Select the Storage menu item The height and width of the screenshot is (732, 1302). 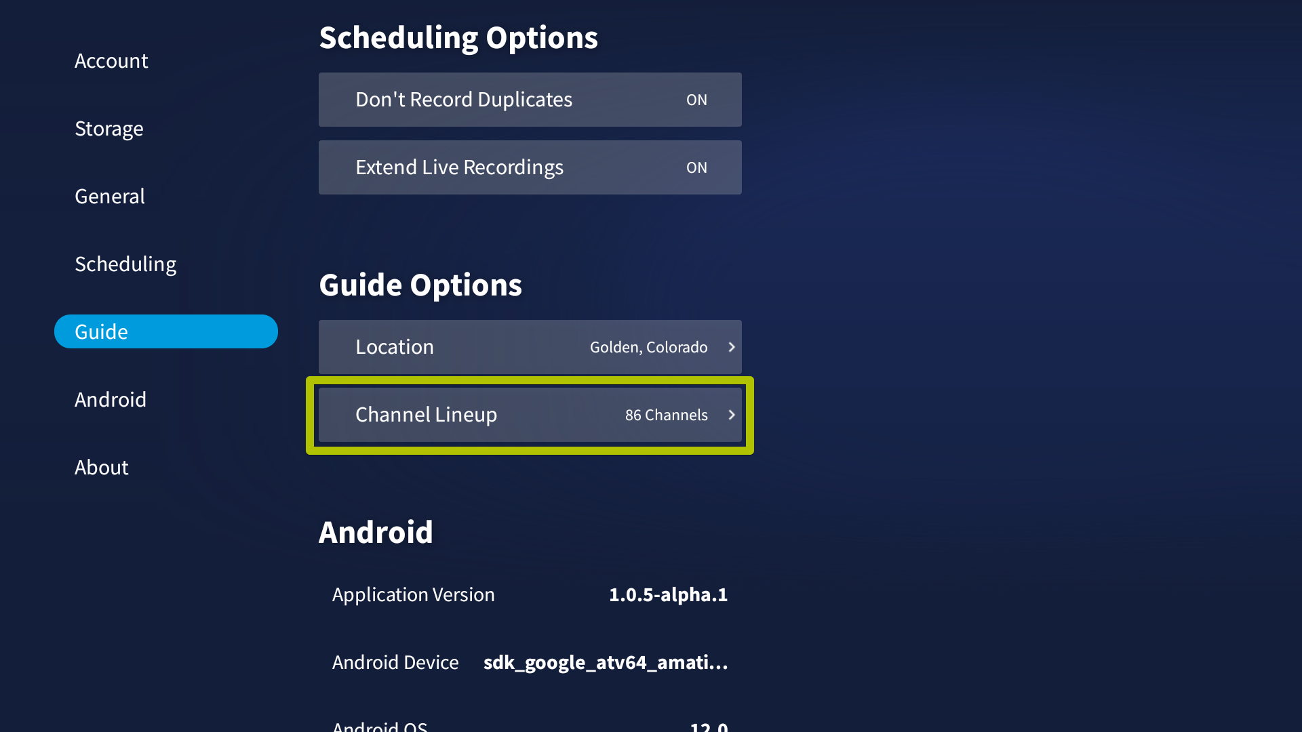(109, 128)
